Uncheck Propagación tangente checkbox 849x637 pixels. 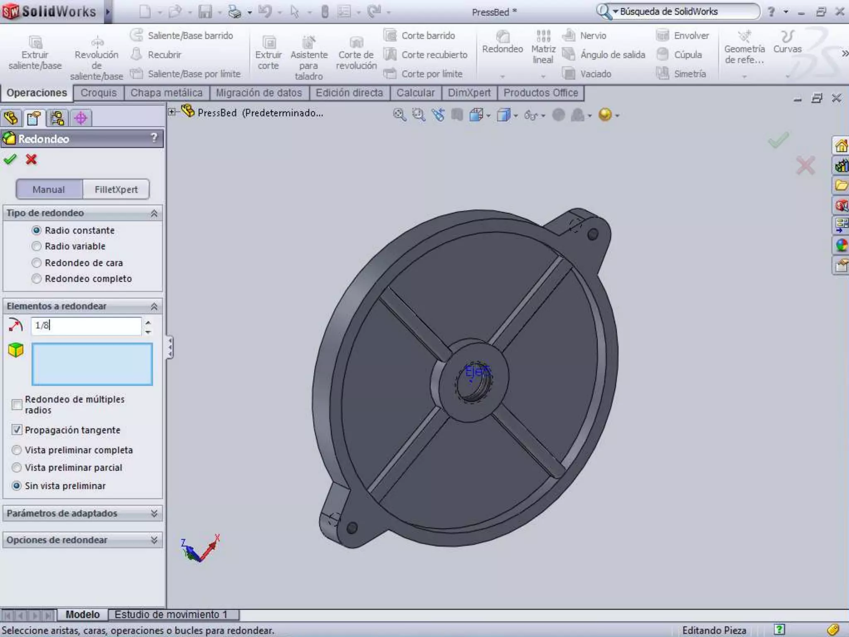pos(17,430)
